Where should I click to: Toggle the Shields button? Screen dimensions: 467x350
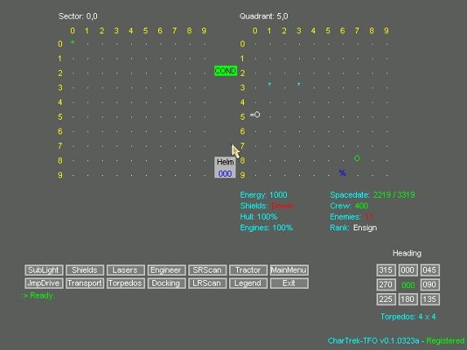tap(85, 270)
